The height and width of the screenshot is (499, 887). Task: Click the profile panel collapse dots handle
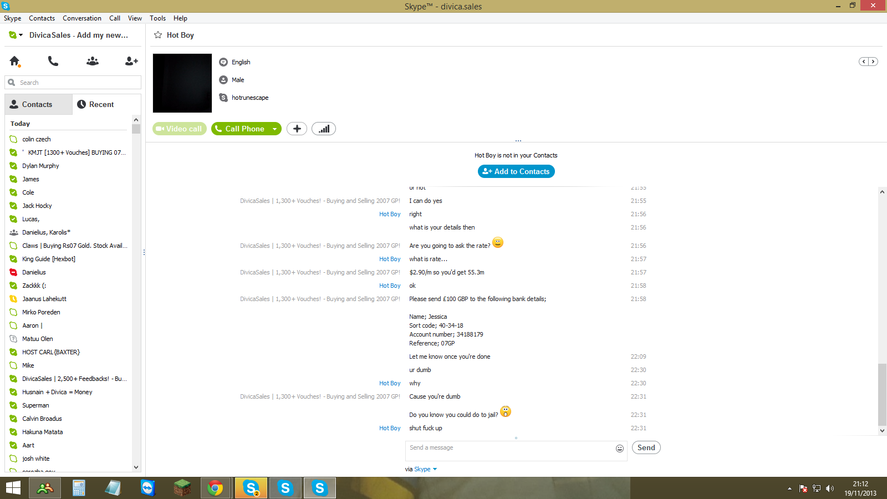518,141
